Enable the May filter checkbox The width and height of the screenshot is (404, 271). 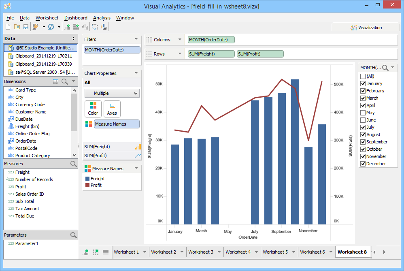[363, 113]
